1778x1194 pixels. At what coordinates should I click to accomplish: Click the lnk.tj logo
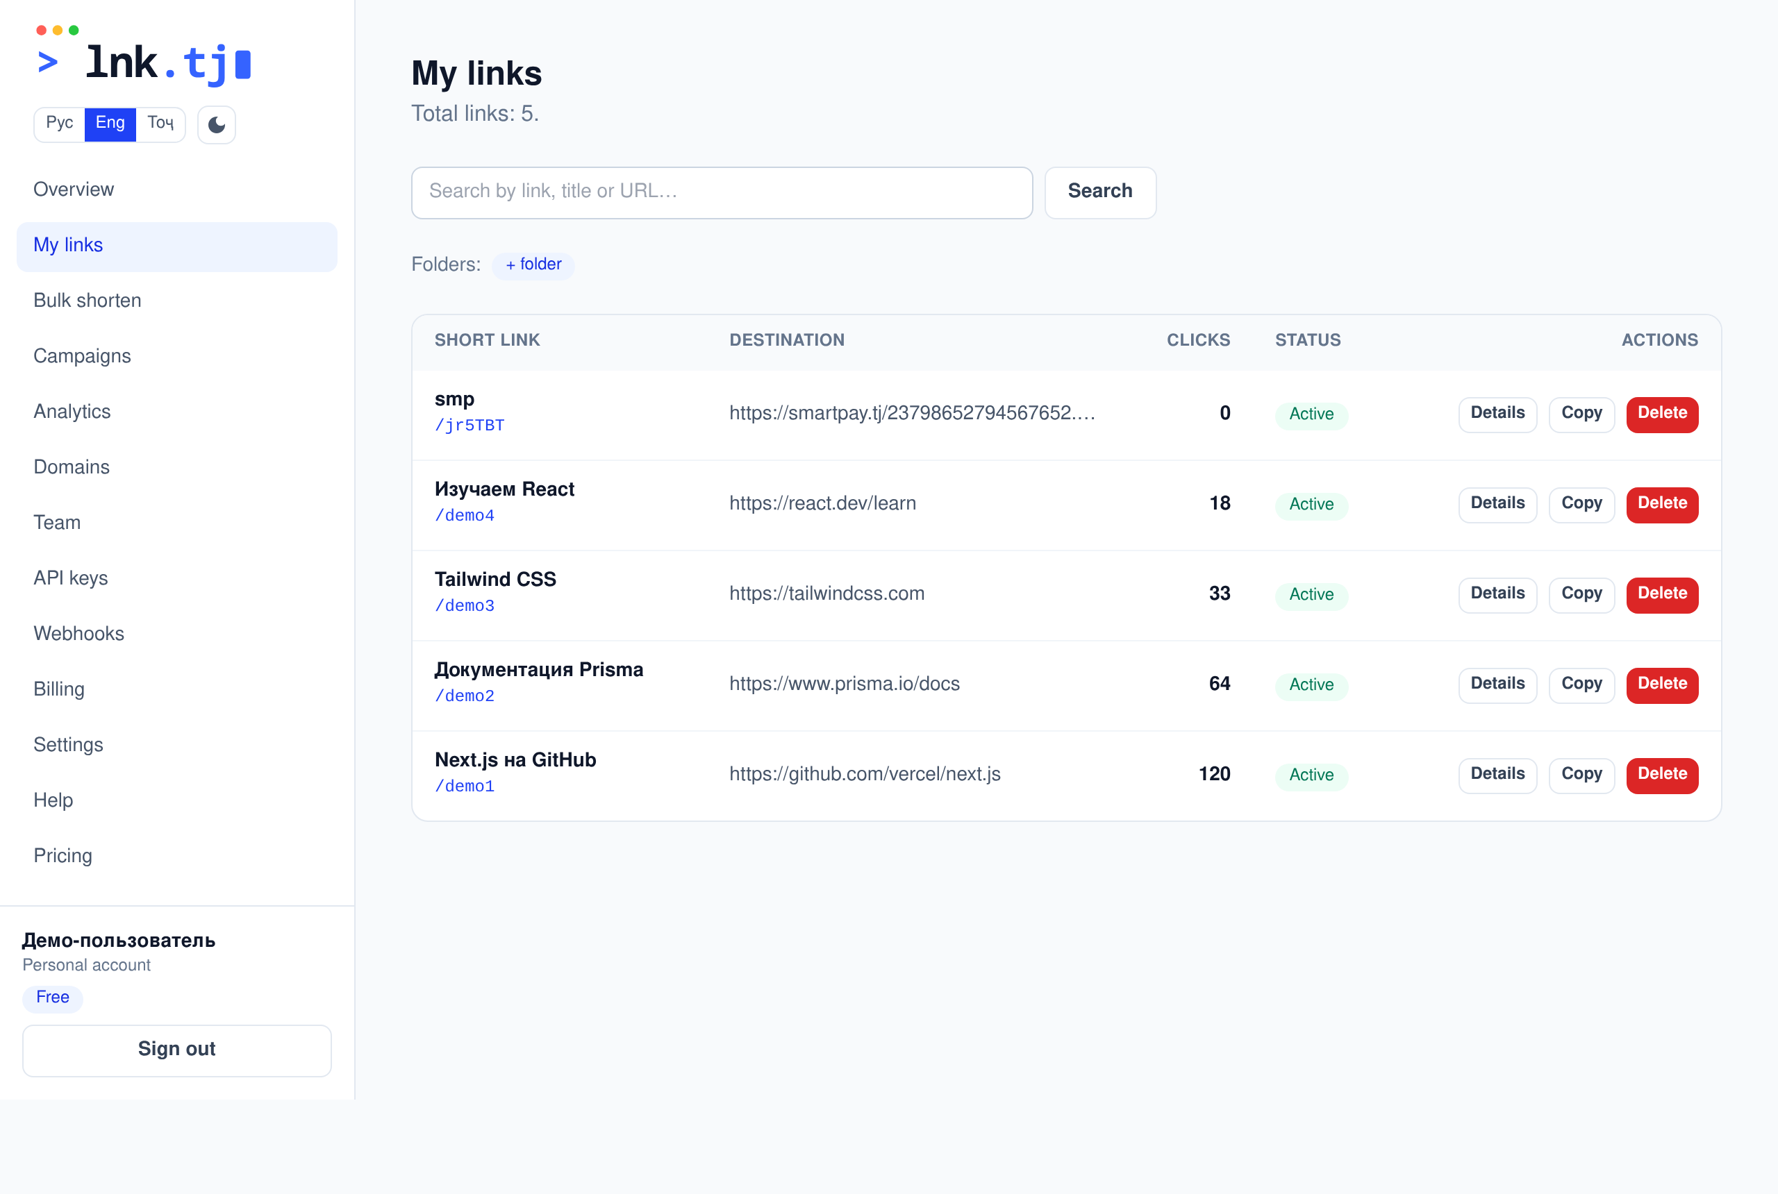144,57
